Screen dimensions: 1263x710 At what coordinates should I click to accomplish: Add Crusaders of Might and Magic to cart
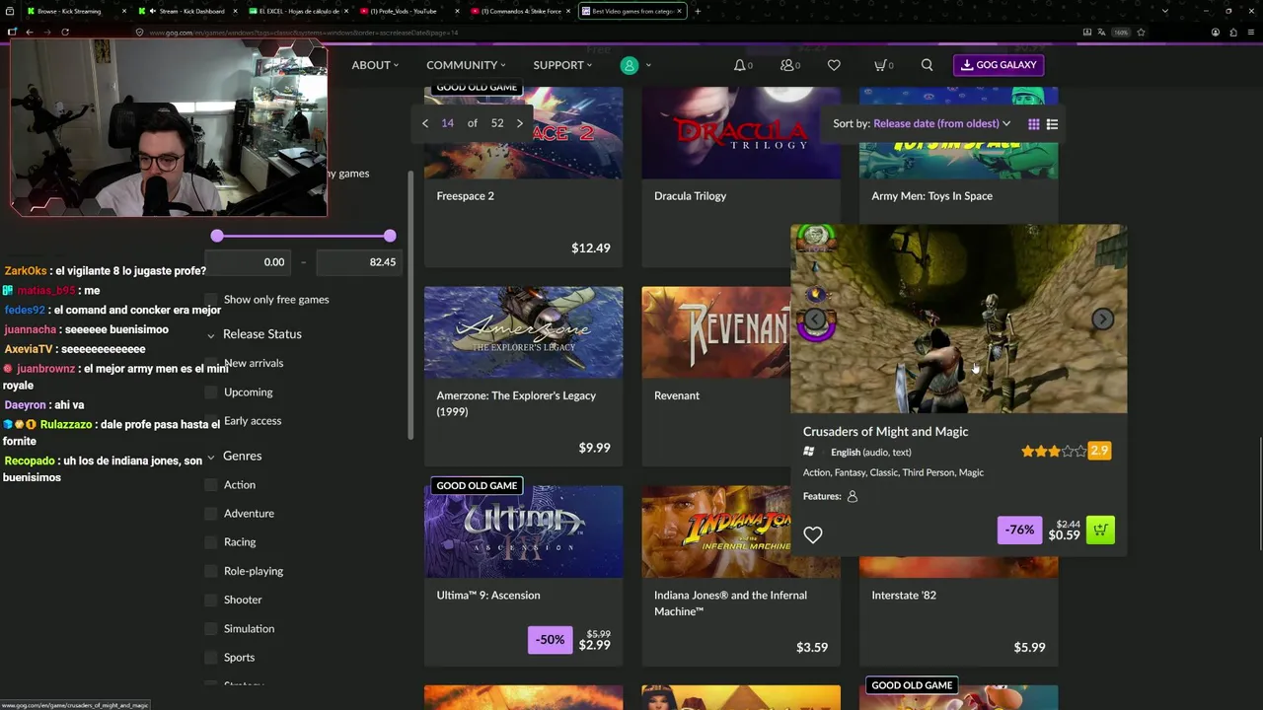1100,531
